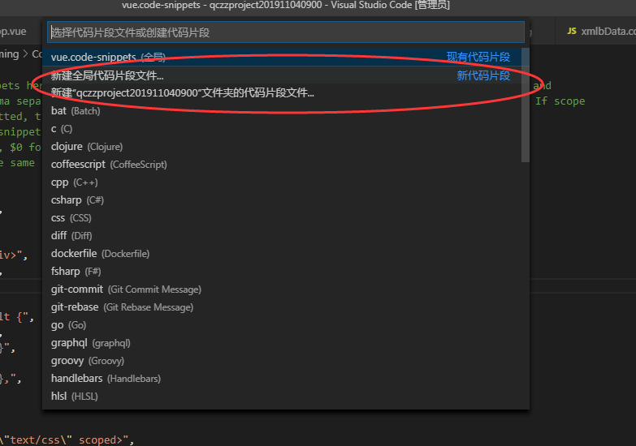This screenshot has width=636, height=446.
Task: Select the graphql entry
Action: (282, 343)
